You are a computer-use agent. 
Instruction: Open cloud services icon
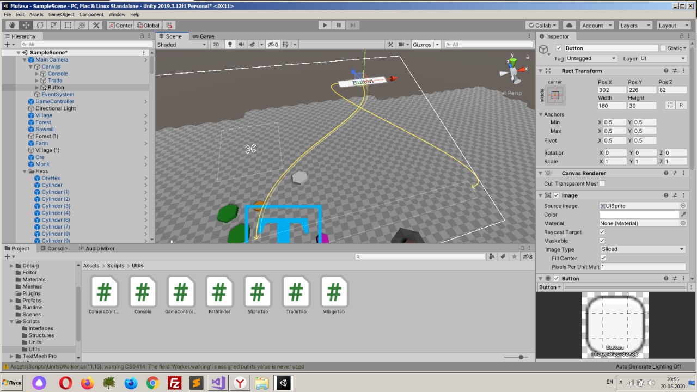click(x=569, y=26)
